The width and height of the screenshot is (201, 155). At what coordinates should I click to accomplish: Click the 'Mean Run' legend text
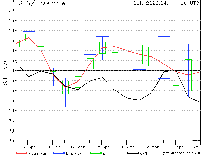point(38,153)
